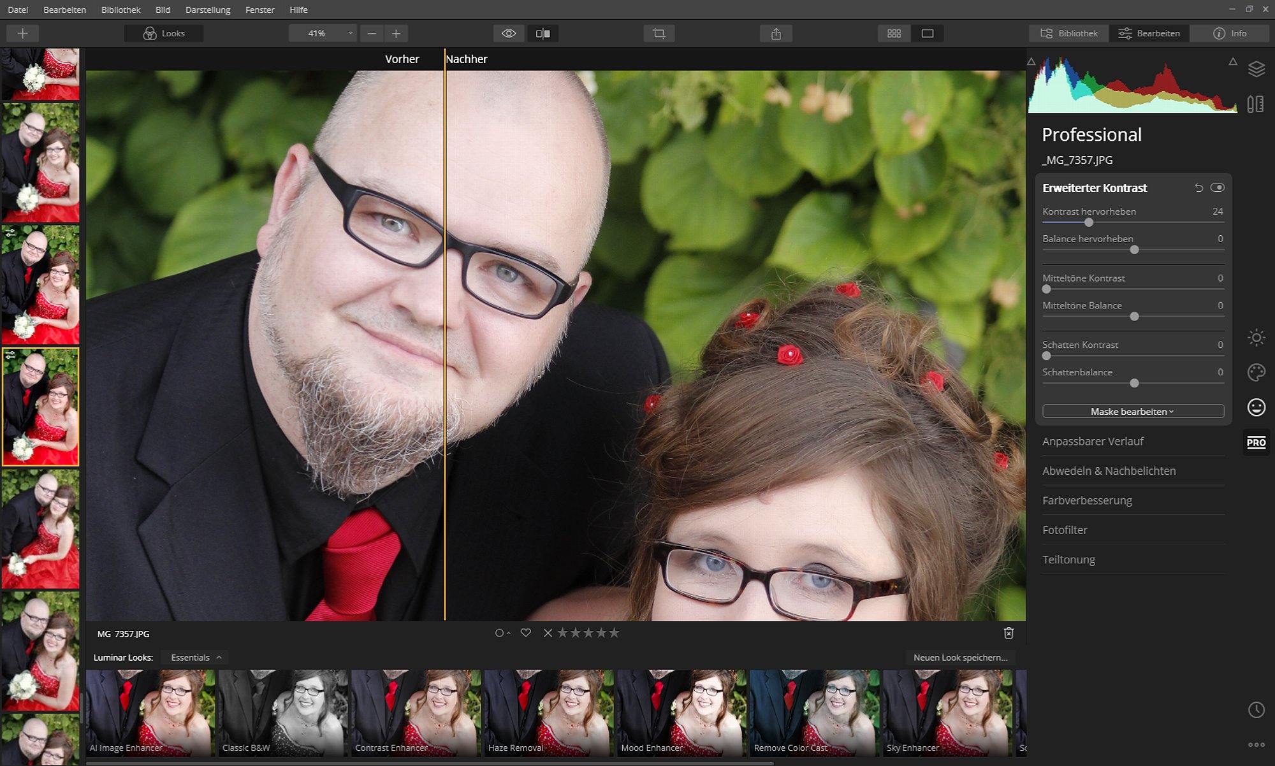Image resolution: width=1275 pixels, height=766 pixels.
Task: Open the Hilfe menu
Action: [x=298, y=10]
